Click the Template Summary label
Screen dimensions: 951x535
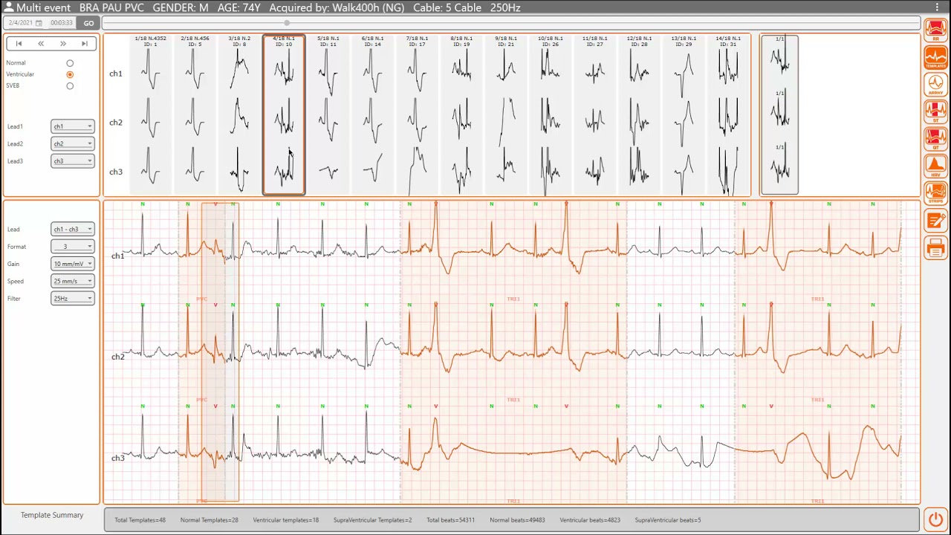tap(52, 515)
